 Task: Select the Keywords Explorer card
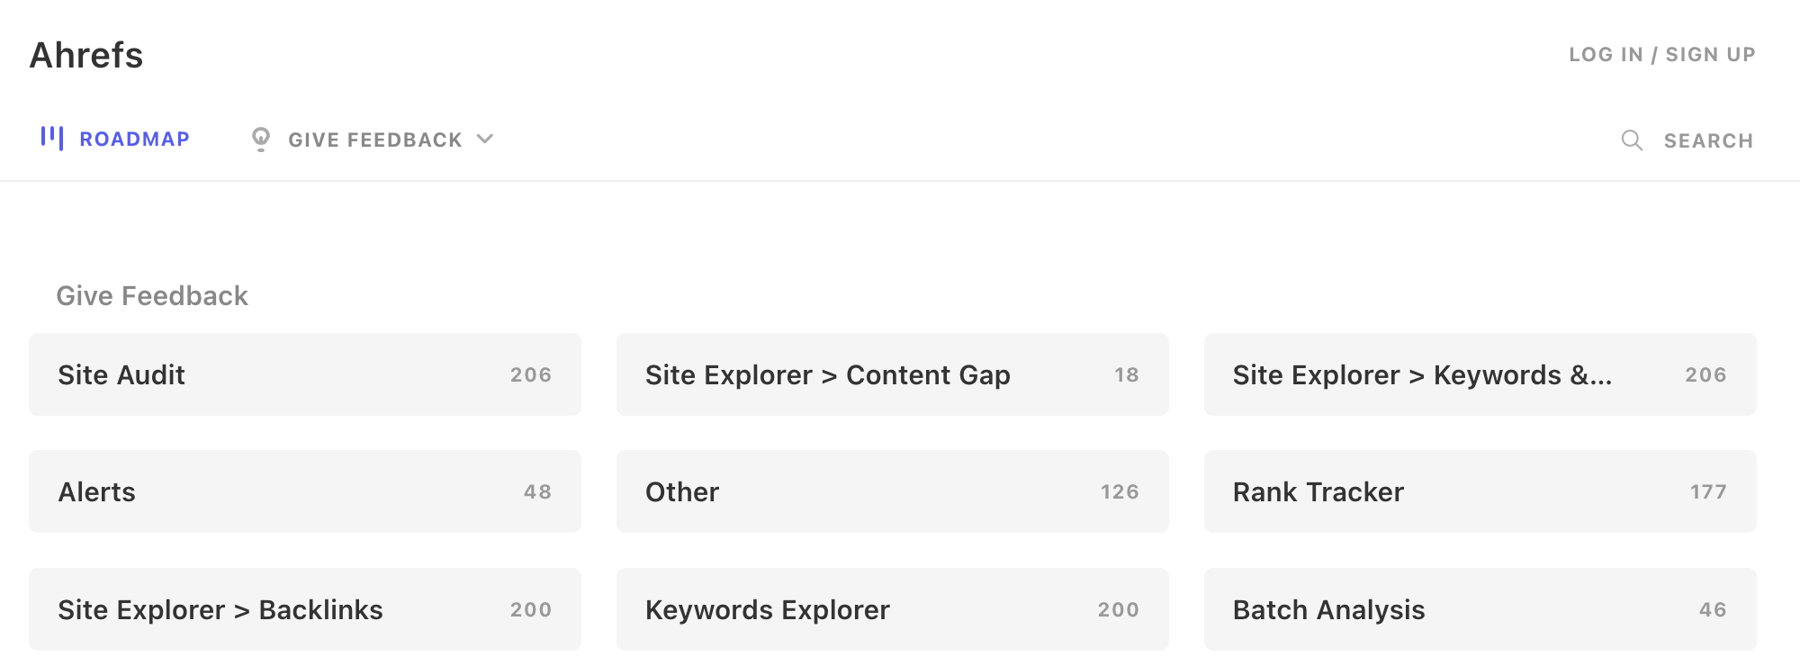pos(892,609)
